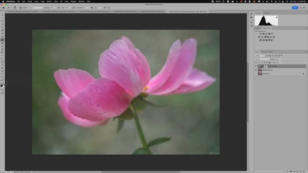Select the Zoom tool
308x173 pixels.
[2, 77]
